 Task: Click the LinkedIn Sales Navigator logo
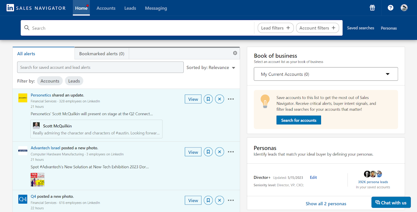36,8
